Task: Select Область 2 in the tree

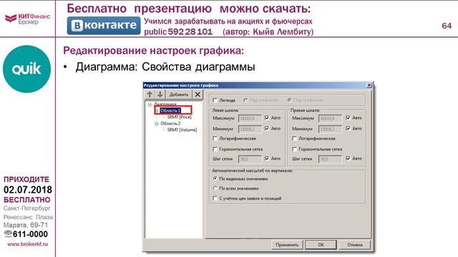Action: tap(170, 124)
